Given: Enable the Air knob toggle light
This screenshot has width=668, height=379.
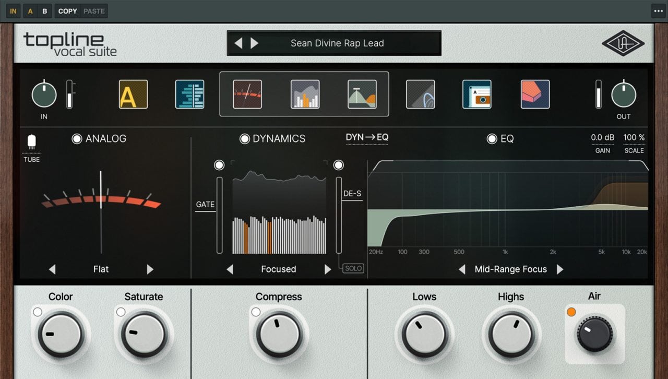Looking at the screenshot, I should click(x=571, y=312).
